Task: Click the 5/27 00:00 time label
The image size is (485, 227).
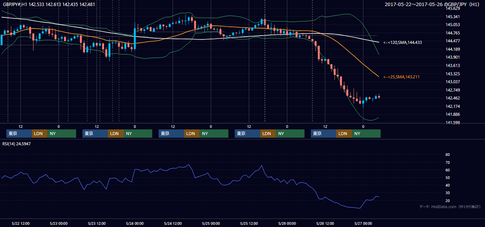Action: 363,223
